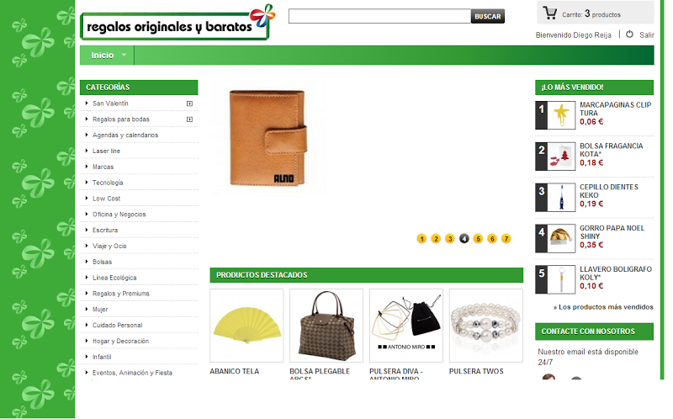The width and height of the screenshot is (673, 419).
Task: Select slide 1 in the banner pager
Action: 421,239
